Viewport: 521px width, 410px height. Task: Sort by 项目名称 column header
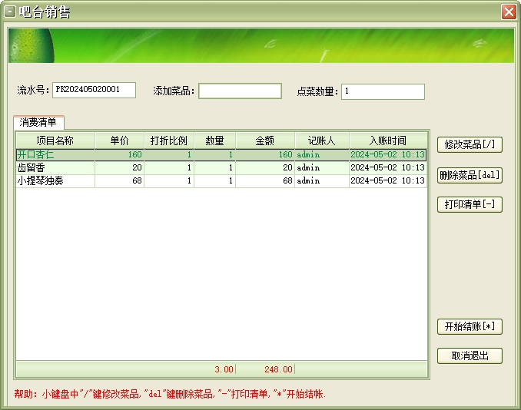pyautogui.click(x=55, y=141)
